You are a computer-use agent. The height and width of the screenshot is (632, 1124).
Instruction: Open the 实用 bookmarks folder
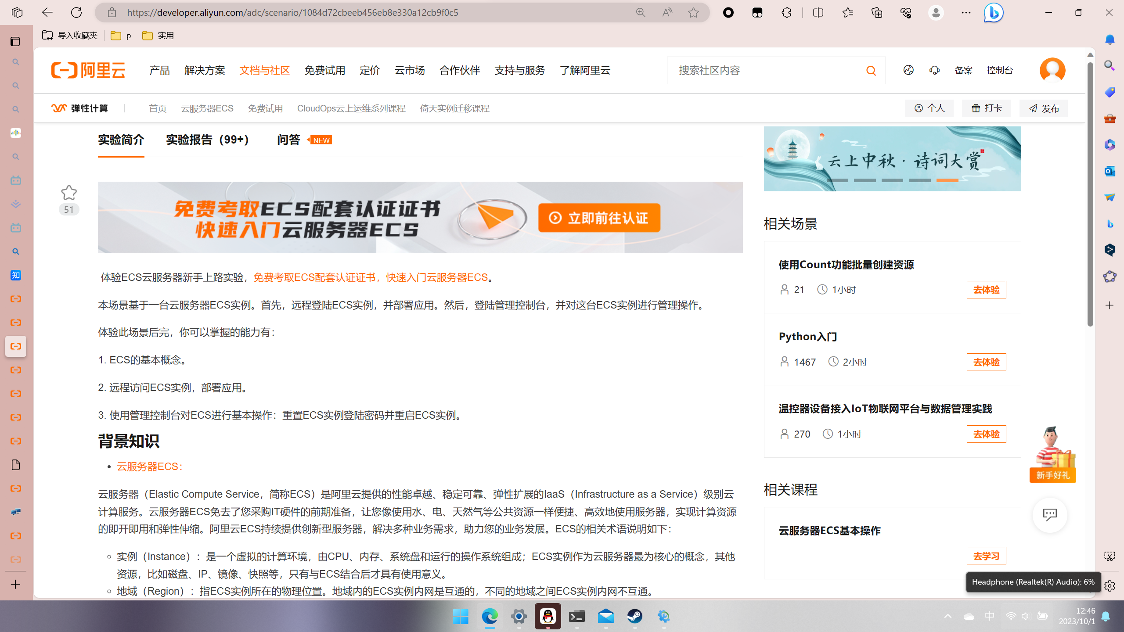coord(158,35)
